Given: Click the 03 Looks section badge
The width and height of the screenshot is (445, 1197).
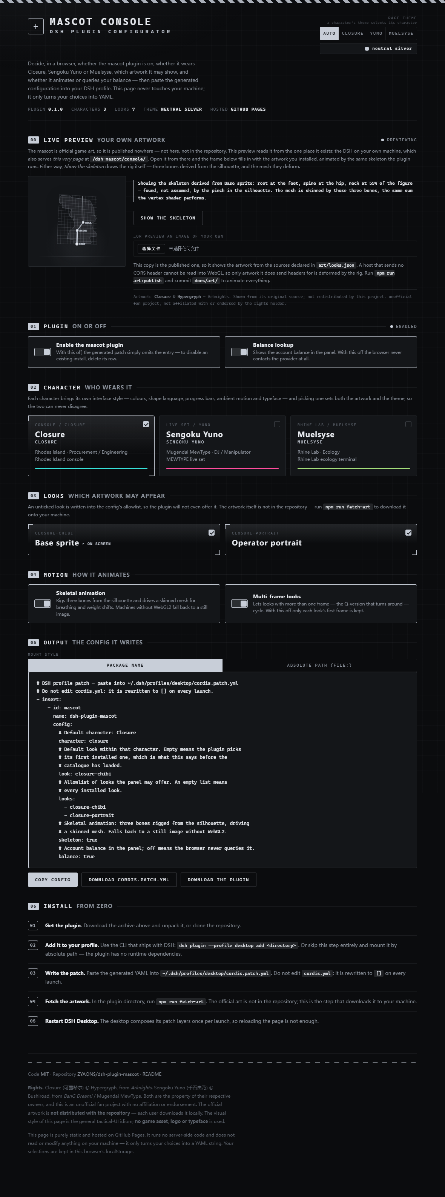Looking at the screenshot, I should [33, 496].
